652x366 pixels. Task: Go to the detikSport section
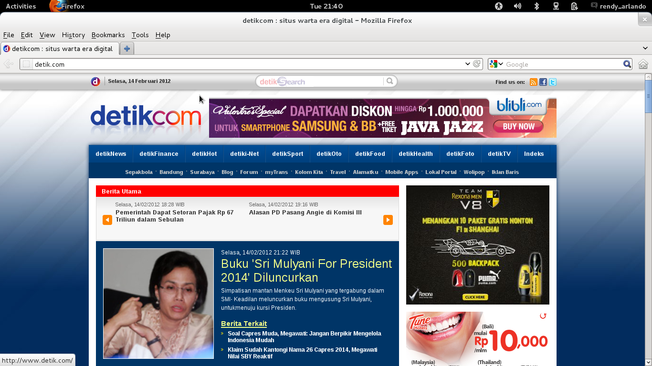point(288,154)
